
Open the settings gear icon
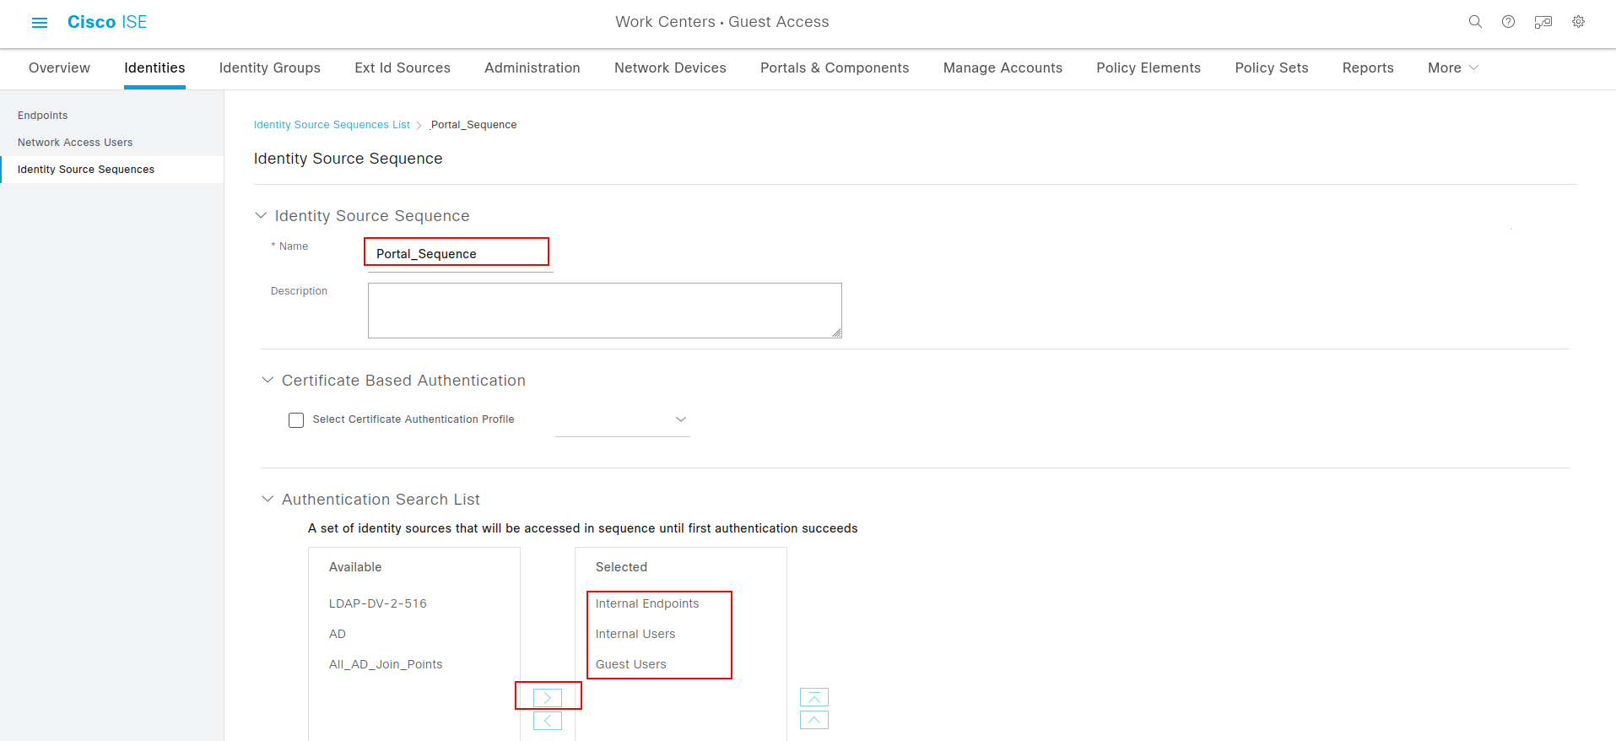(1578, 22)
